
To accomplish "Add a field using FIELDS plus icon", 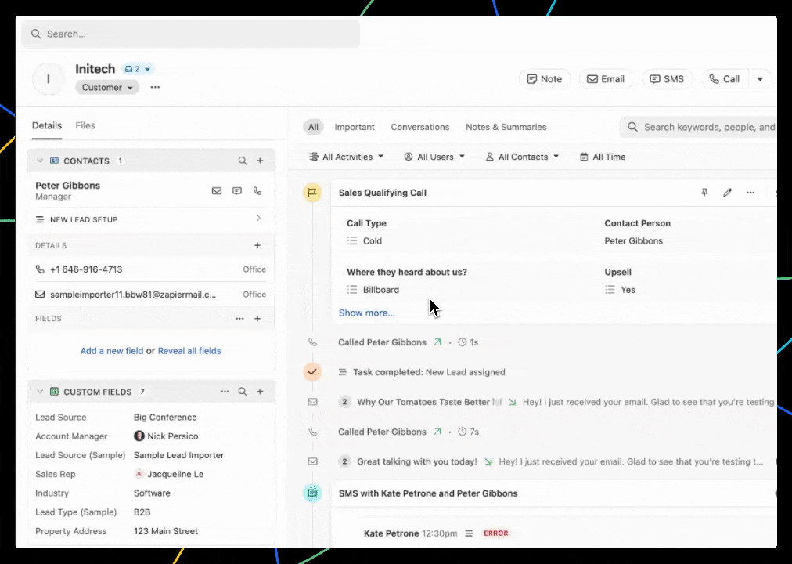I will point(257,318).
